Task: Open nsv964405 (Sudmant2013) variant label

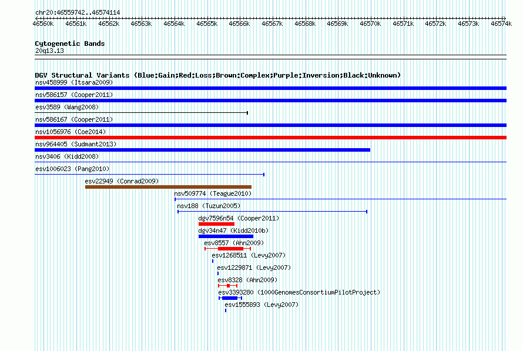Action: point(76,144)
